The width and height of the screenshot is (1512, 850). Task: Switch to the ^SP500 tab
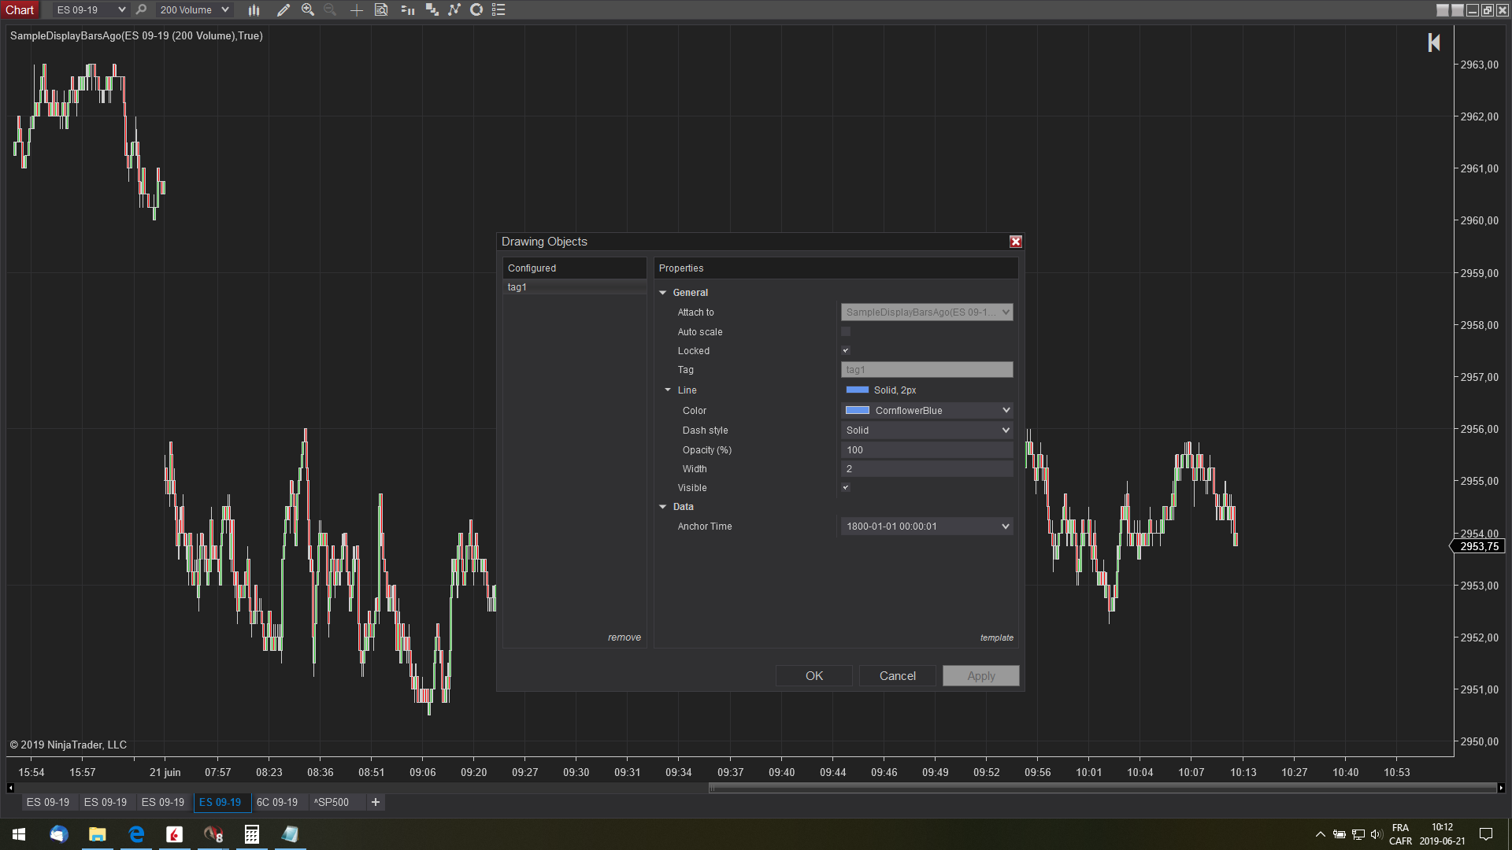(x=331, y=802)
